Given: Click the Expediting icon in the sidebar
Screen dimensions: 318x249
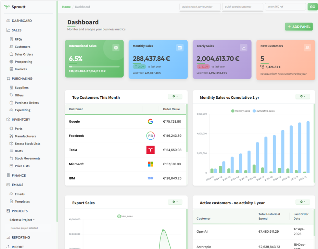Looking at the screenshot, I should coord(12,110).
